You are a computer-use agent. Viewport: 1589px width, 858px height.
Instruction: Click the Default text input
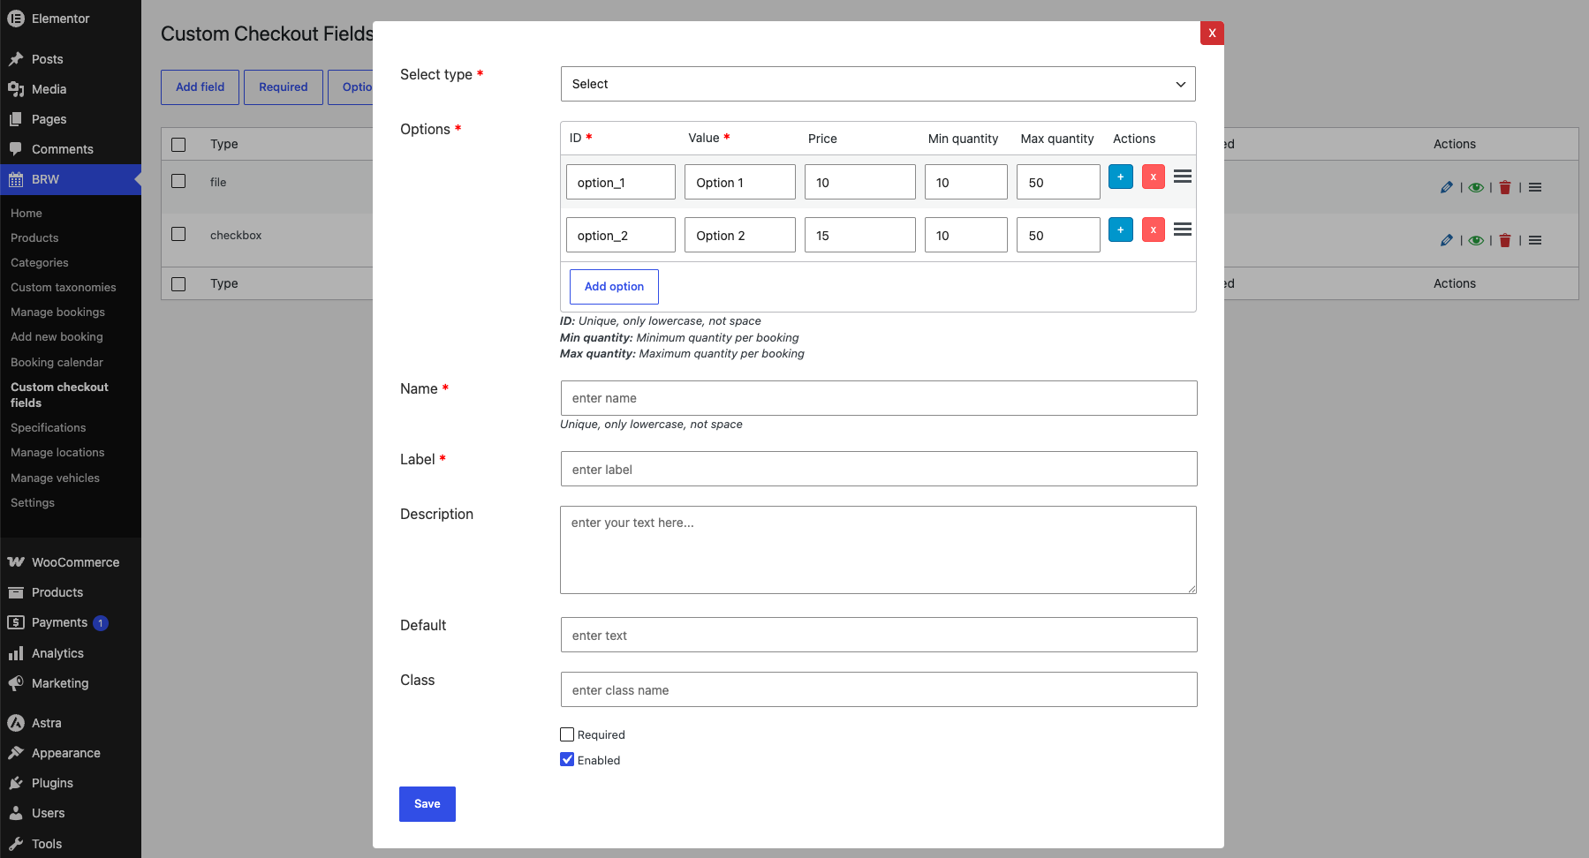[x=879, y=635]
